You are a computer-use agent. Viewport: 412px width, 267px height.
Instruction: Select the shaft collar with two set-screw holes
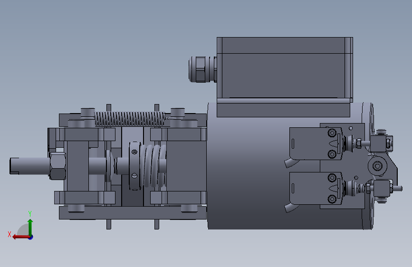tap(134, 166)
